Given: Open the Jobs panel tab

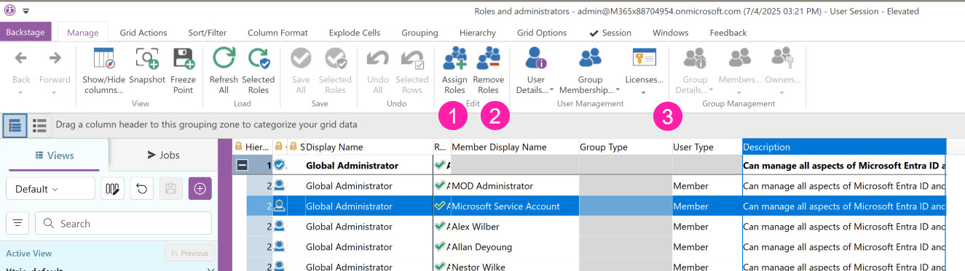Looking at the screenshot, I should pos(163,155).
